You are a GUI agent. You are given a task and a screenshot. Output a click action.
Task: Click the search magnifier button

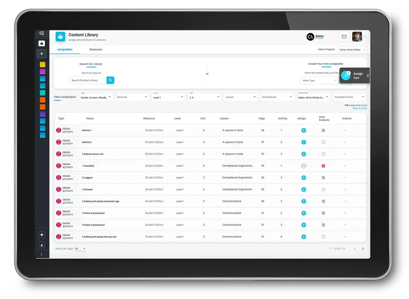click(110, 80)
